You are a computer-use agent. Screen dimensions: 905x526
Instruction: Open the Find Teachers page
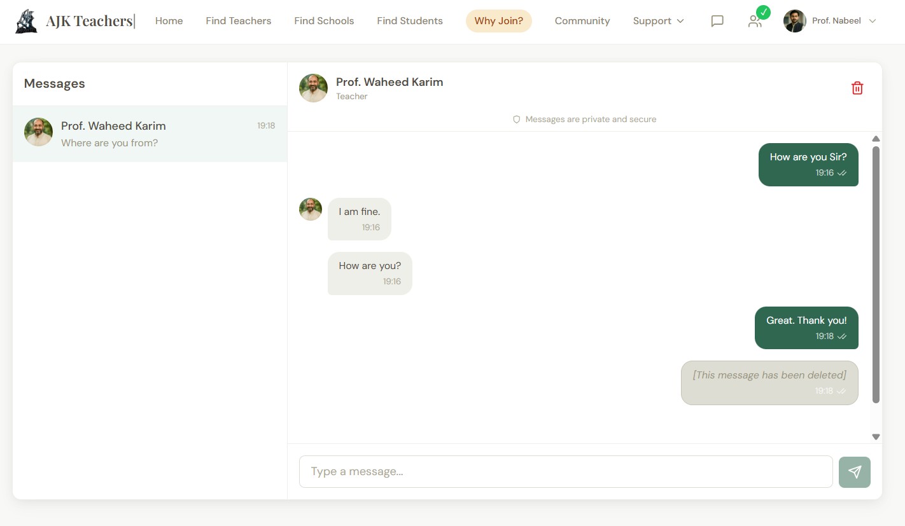pos(238,21)
